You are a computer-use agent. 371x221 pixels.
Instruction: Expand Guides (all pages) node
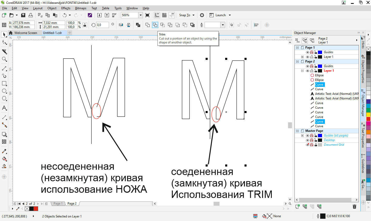tap(302, 135)
